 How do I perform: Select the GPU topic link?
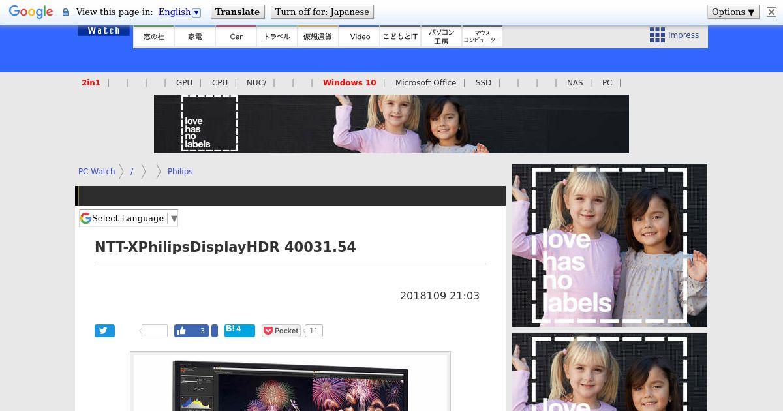[184, 83]
